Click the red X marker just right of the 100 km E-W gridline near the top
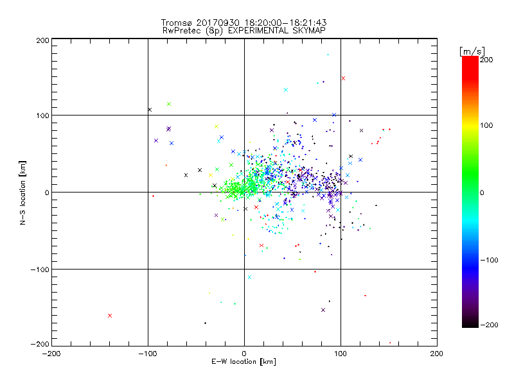Screen dimensions: 514x385 tap(343, 78)
